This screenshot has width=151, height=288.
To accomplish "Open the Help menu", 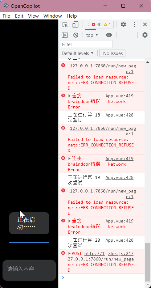I will [72, 16].
